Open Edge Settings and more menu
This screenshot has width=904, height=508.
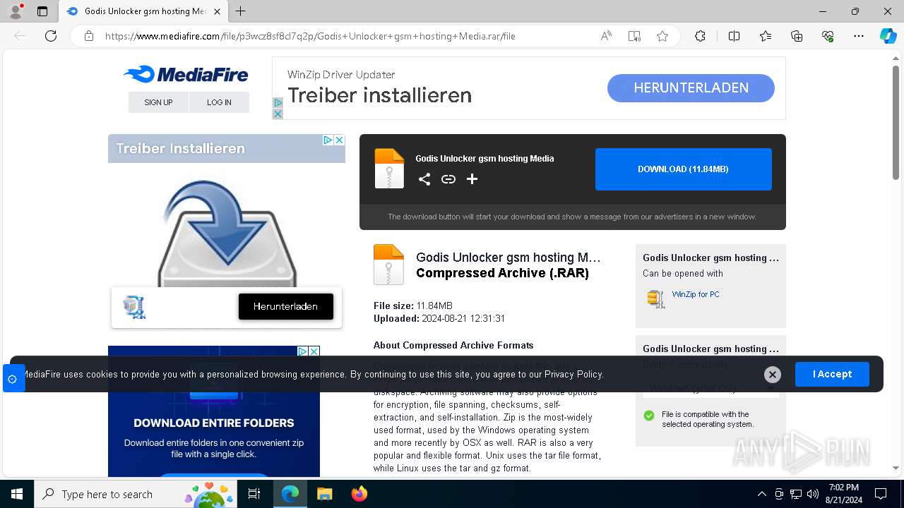coord(859,36)
